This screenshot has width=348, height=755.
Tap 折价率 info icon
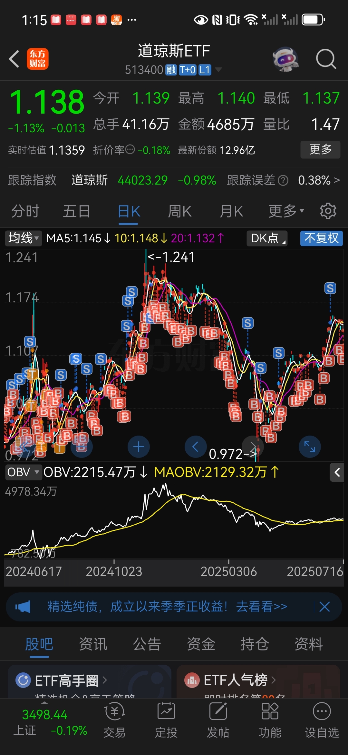(130, 150)
